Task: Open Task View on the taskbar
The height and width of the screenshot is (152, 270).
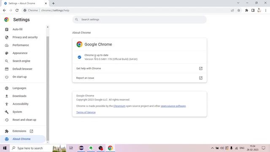Action: 71,148
